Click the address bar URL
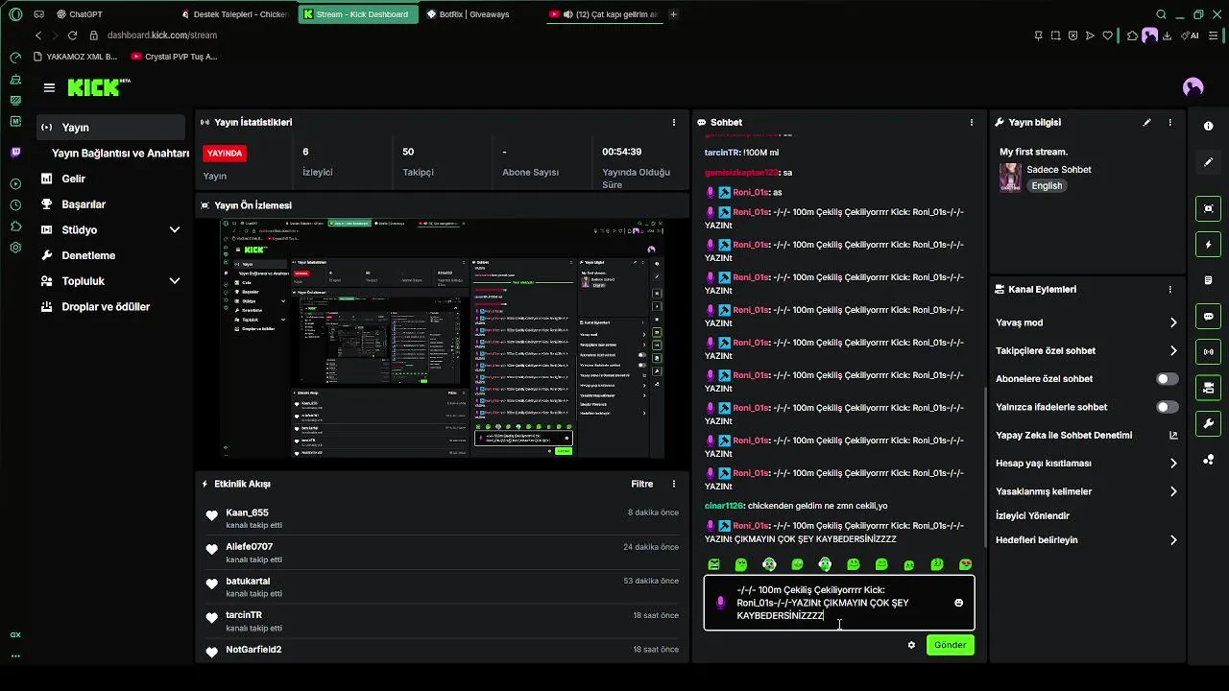This screenshot has width=1229, height=691. pos(162,36)
